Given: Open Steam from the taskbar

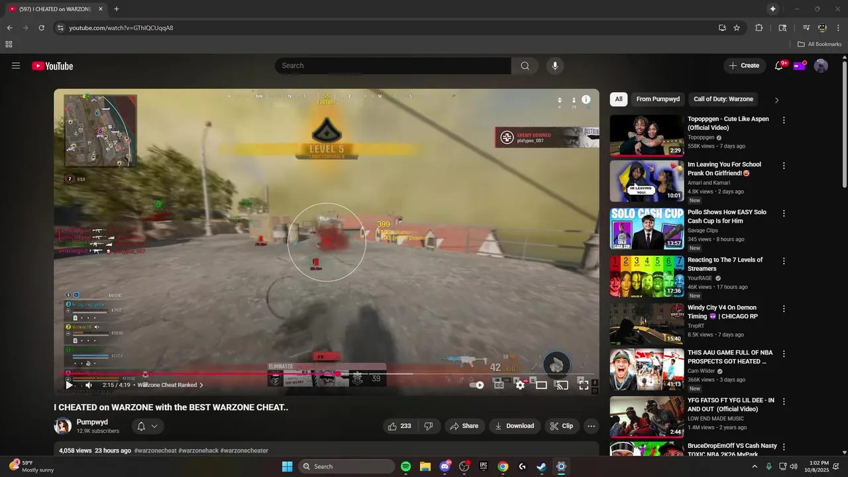Looking at the screenshot, I should [x=541, y=466].
